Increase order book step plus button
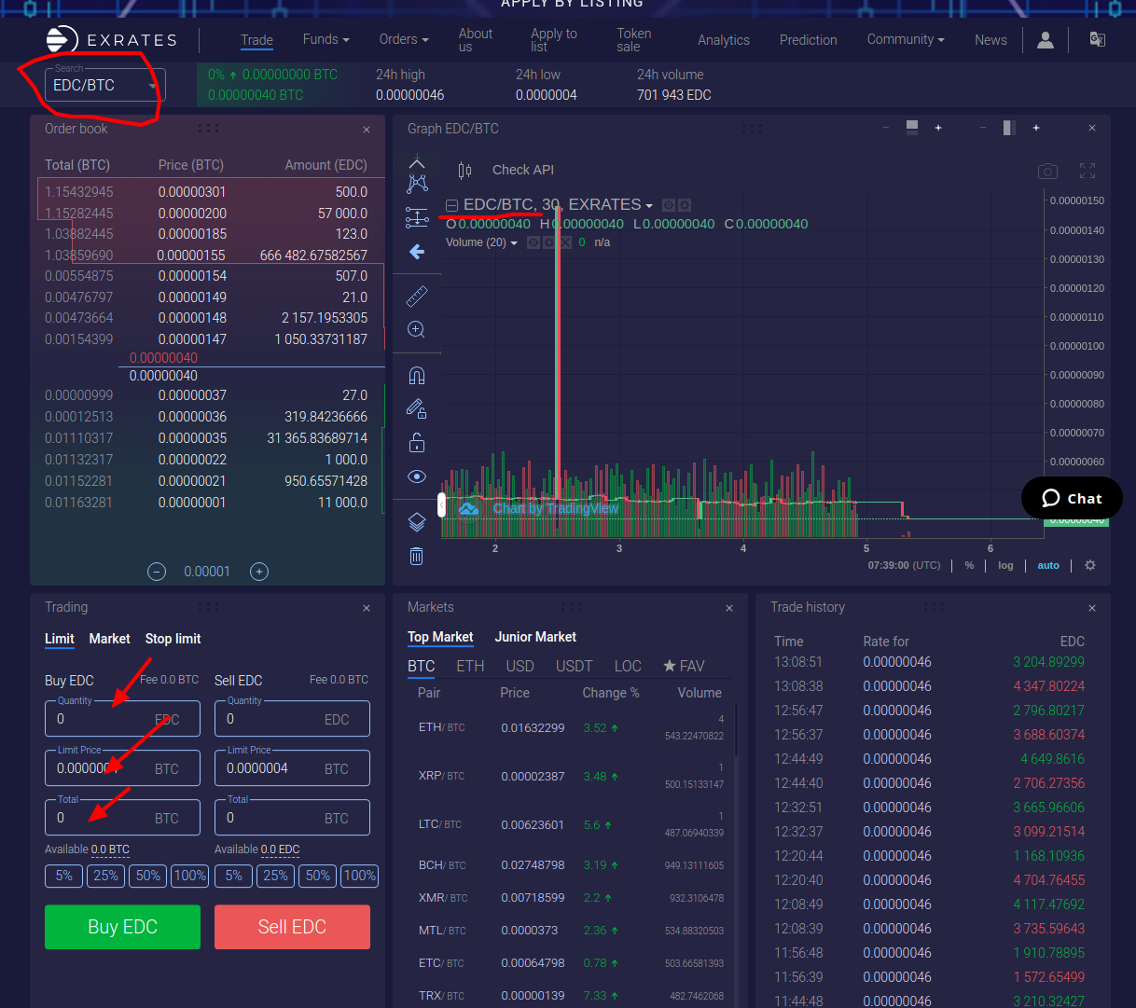Viewport: 1136px width, 1008px height. click(x=259, y=572)
